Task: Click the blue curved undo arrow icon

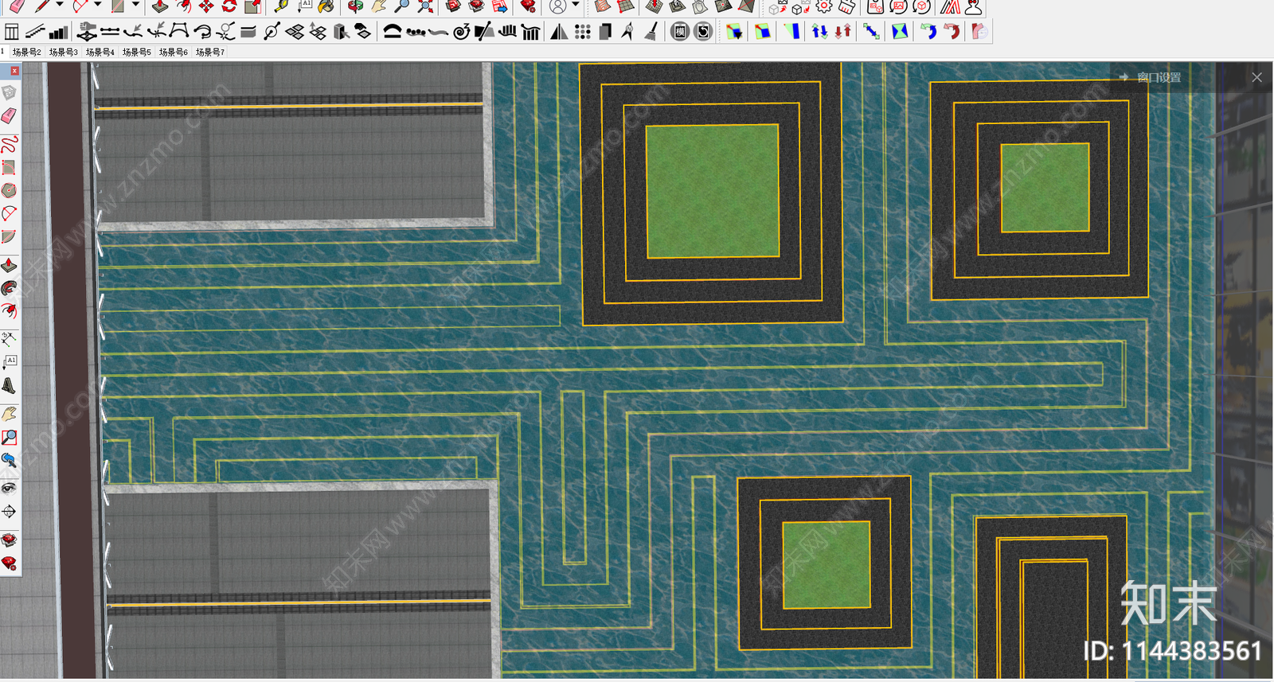Action: click(x=928, y=32)
